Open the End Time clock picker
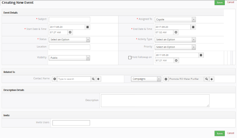Screen dimensions: 237x138 [176, 33]
